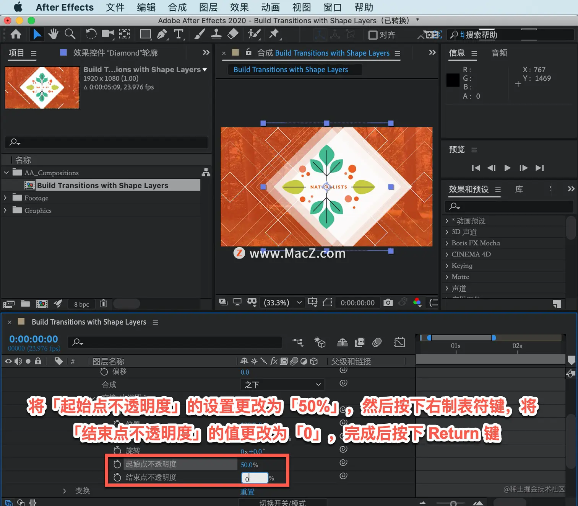Select the Pan Behind anchor point tool

tap(124, 34)
